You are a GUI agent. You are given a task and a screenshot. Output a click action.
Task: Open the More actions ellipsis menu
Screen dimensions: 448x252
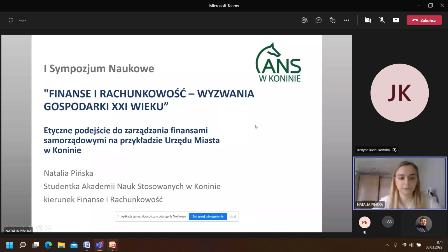click(346, 20)
